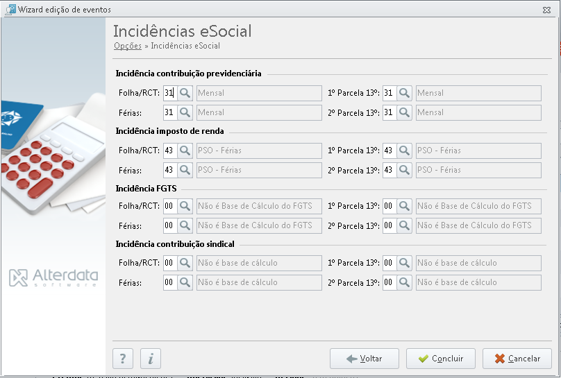Open the information 'i' button
Screen dimensions: 561x378
click(x=151, y=359)
